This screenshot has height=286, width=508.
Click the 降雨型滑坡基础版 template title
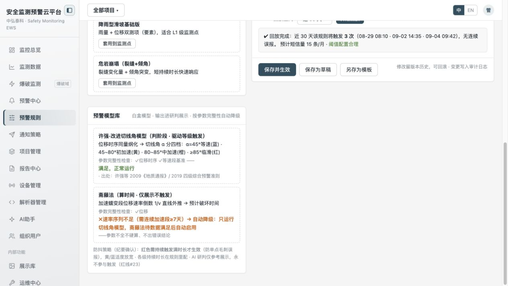tap(119, 25)
